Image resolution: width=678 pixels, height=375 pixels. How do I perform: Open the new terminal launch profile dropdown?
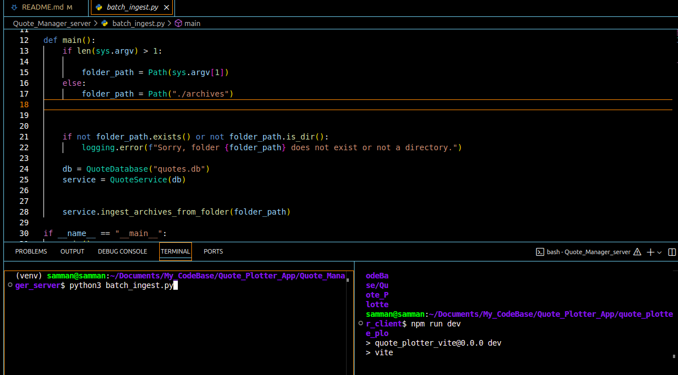[x=659, y=252]
